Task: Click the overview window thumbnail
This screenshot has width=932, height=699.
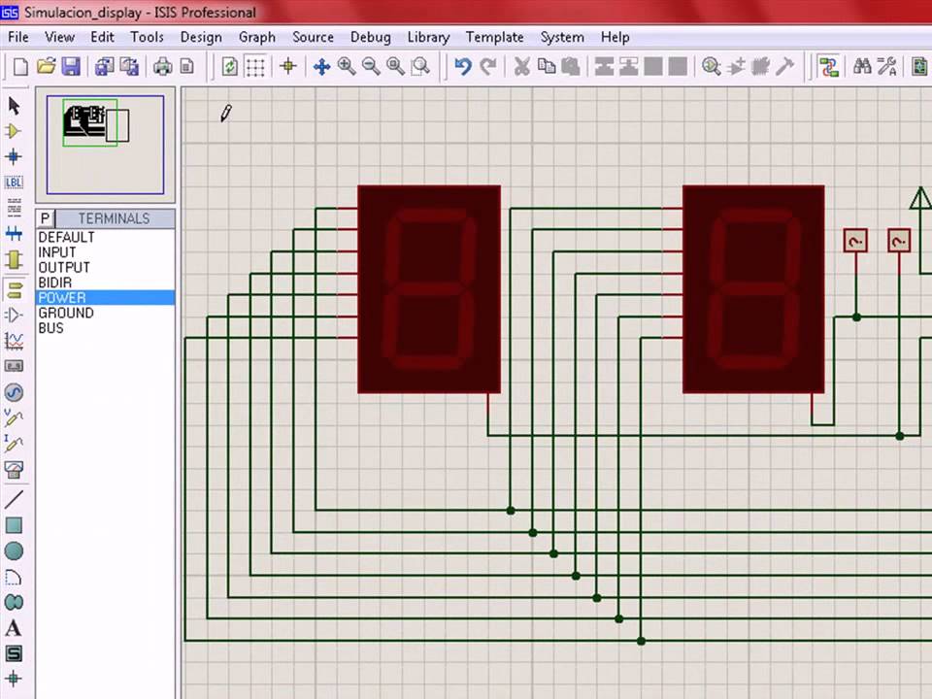Action: tap(105, 145)
